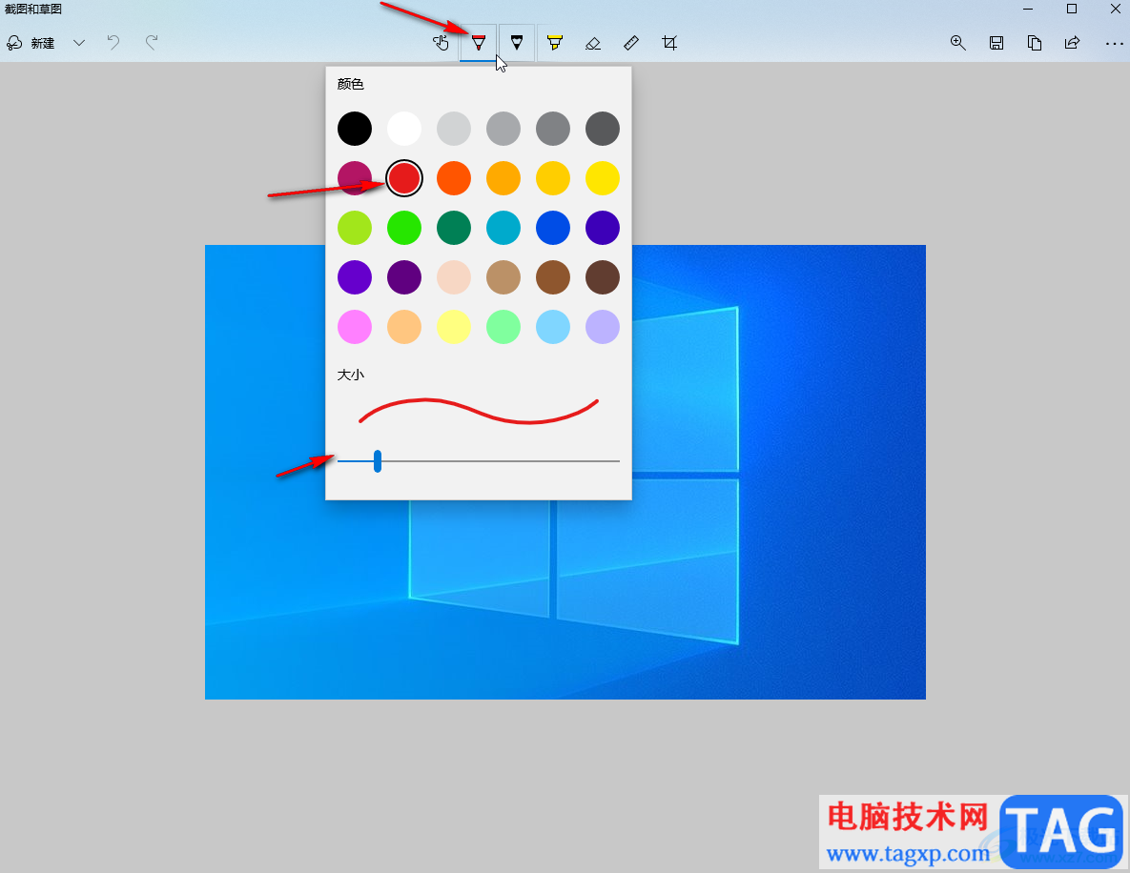Click the pen size slider handle
Image resolution: width=1130 pixels, height=873 pixels.
(x=378, y=461)
